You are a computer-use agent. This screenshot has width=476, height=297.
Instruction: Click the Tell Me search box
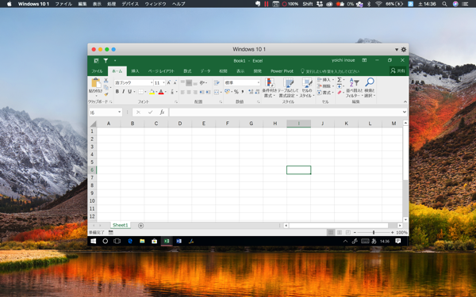tap(330, 71)
